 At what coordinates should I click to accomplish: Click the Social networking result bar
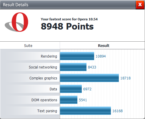click(x=73, y=67)
